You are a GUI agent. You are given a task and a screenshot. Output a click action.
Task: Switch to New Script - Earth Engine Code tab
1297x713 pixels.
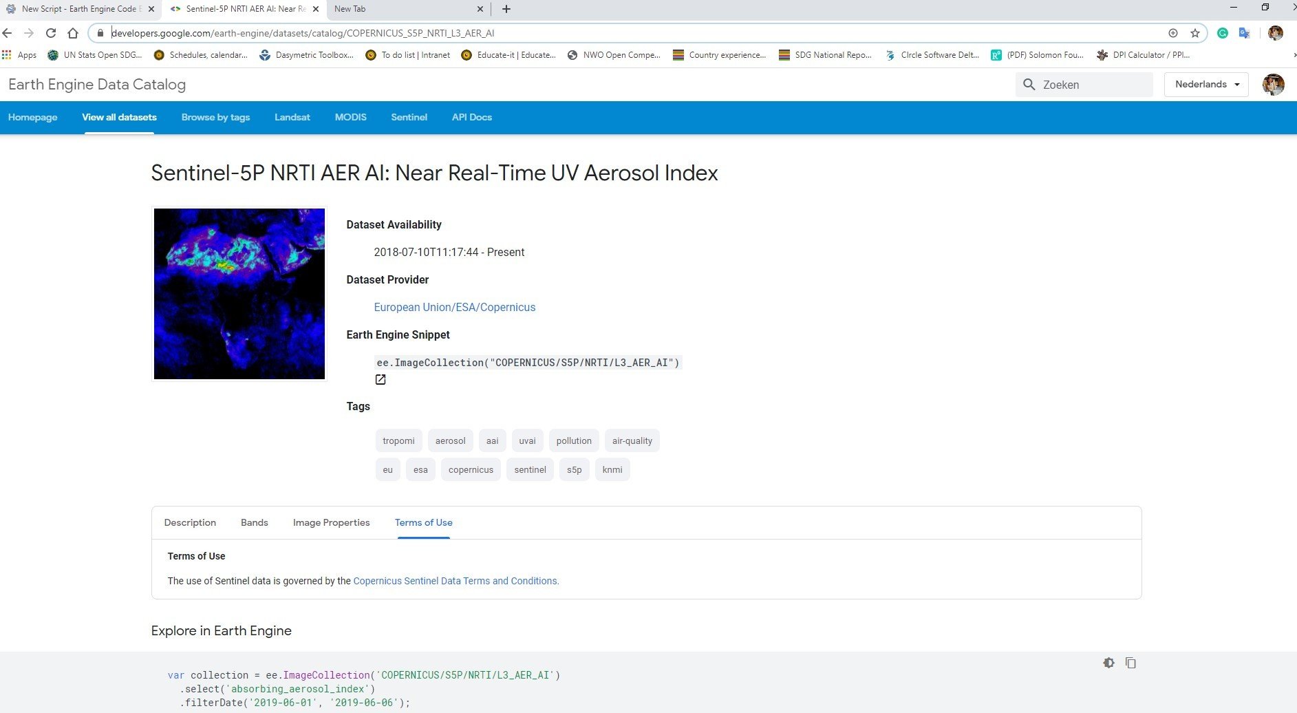[81, 9]
